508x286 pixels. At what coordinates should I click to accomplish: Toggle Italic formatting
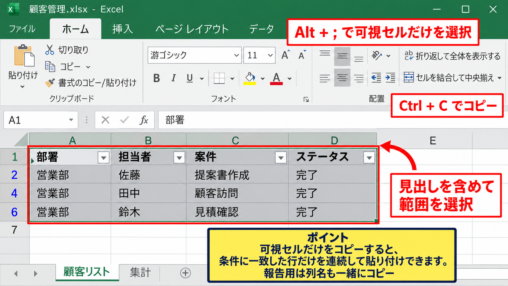pyautogui.click(x=173, y=78)
